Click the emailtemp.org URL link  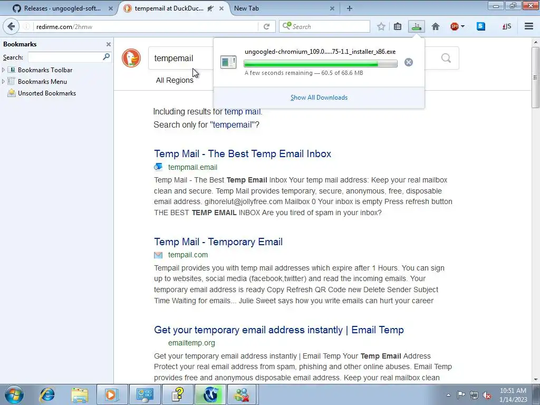(x=191, y=343)
